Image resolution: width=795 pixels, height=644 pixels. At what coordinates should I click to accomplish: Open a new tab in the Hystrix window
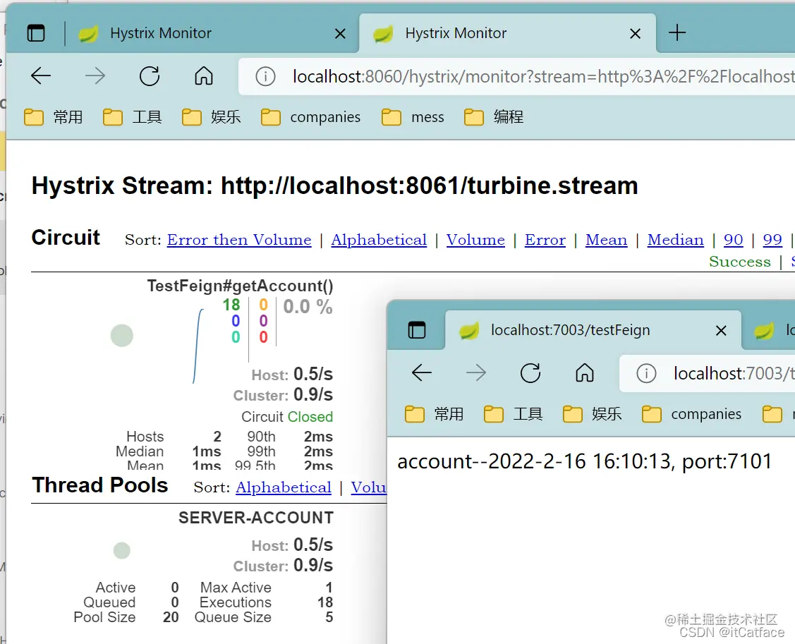point(677,33)
